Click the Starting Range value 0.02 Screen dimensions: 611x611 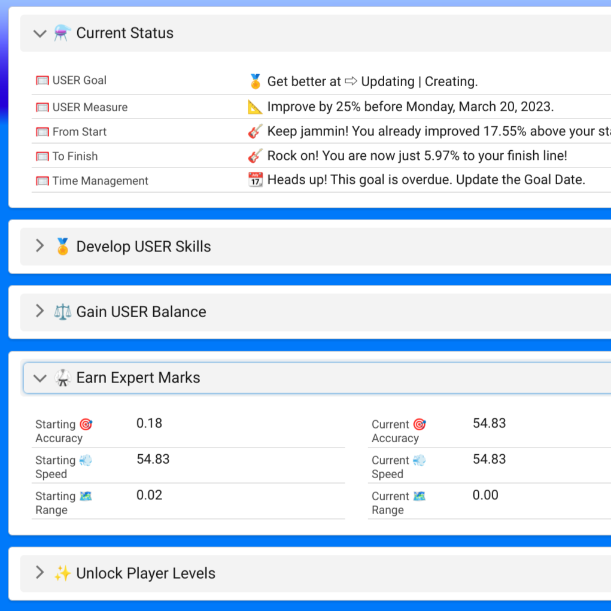coord(149,495)
